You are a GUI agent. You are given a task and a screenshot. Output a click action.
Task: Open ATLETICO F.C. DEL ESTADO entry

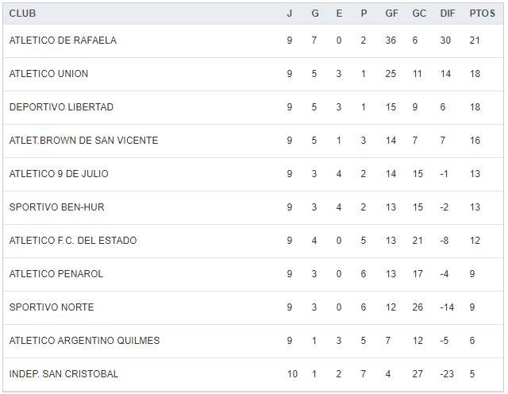click(73, 241)
